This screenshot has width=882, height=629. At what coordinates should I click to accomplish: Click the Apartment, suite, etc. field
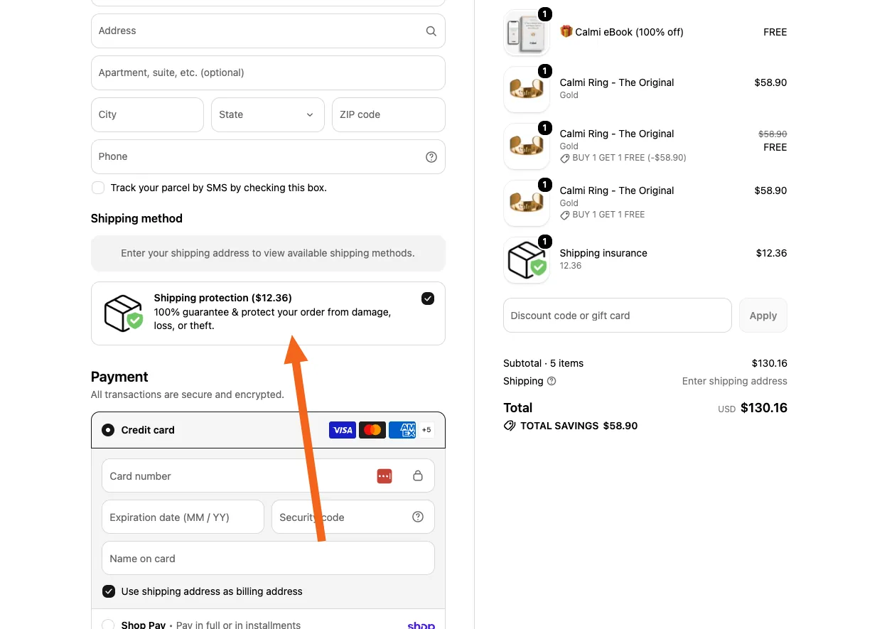click(x=268, y=72)
